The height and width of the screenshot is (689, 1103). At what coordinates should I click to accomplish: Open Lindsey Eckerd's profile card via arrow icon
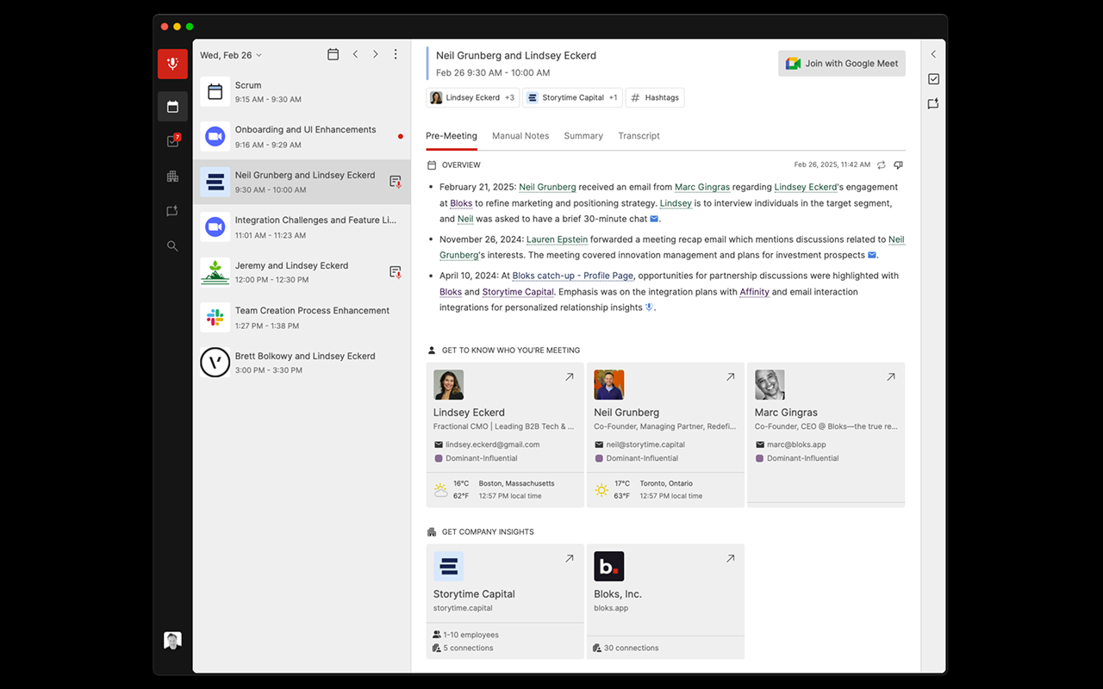click(x=569, y=376)
